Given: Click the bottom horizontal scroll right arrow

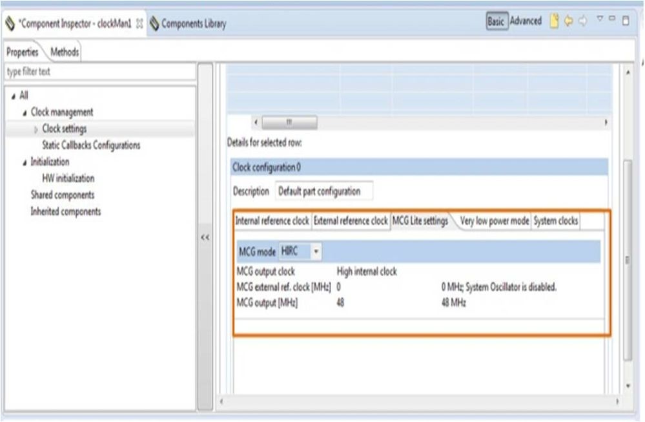Looking at the screenshot, I should pos(617,401).
